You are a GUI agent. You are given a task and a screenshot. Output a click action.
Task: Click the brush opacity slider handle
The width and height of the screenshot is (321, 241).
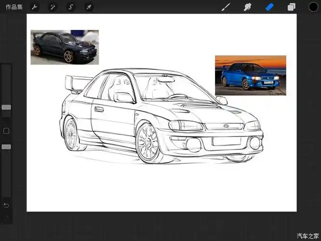[6, 147]
